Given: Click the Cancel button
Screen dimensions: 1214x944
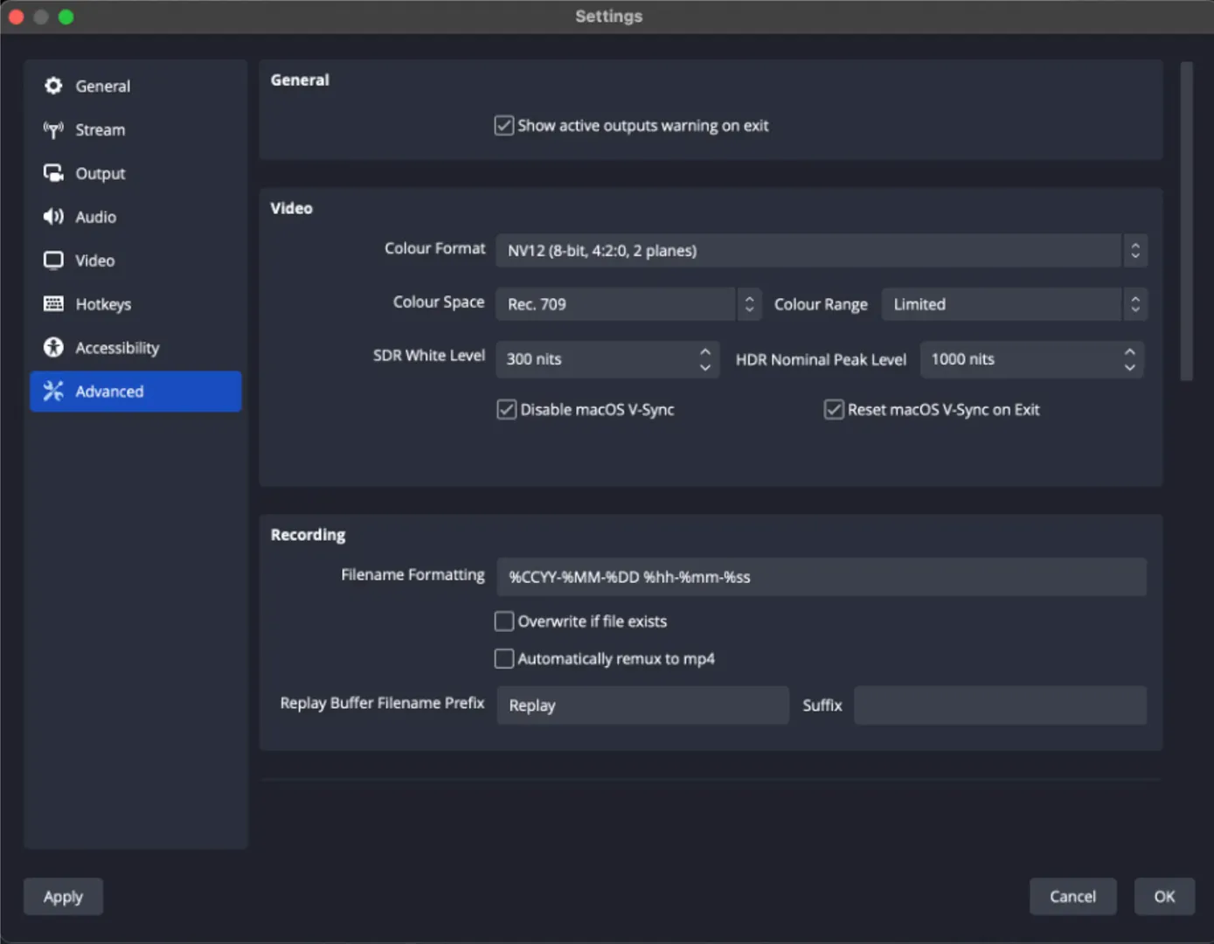Looking at the screenshot, I should coord(1072,897).
